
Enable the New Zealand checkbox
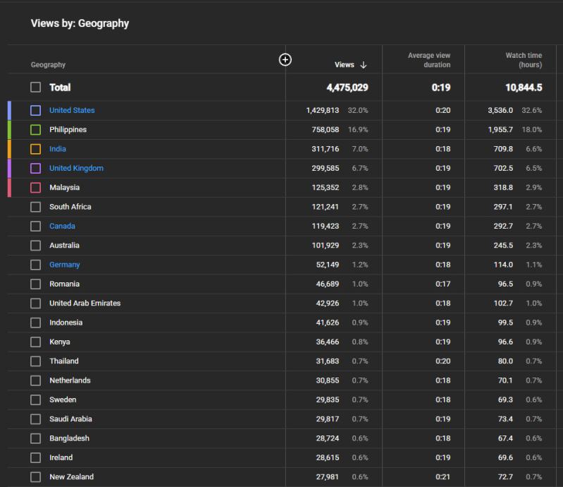pyautogui.click(x=35, y=477)
